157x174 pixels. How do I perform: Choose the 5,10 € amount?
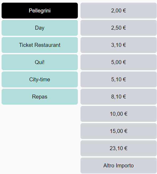coord(119,79)
